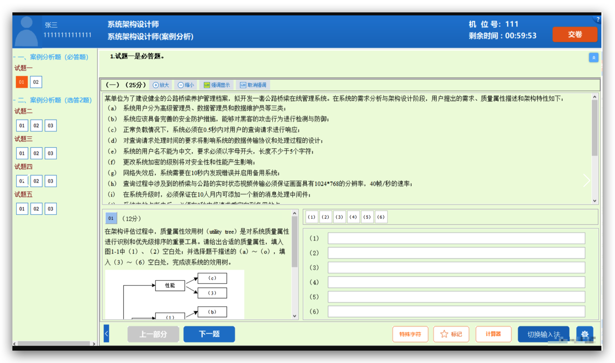The image size is (615, 363).
Task: Select question 02 under 试题一
Action: pyautogui.click(x=36, y=82)
